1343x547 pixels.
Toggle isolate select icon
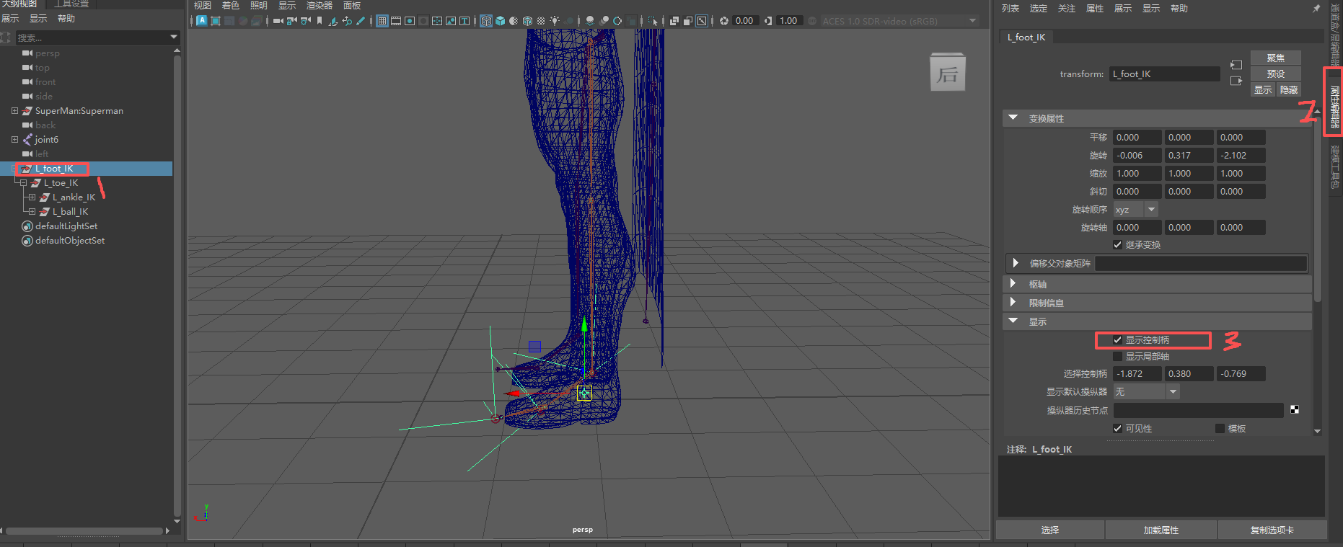[x=652, y=21]
